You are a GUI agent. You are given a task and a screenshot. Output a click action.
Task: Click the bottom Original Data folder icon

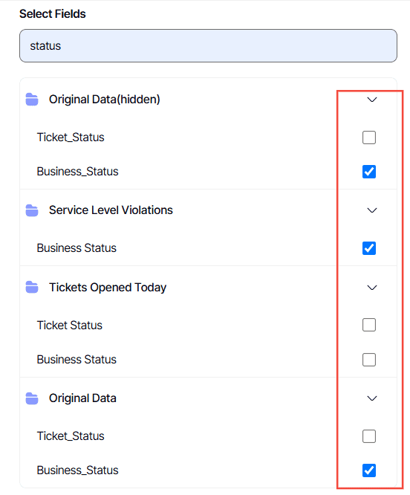[x=32, y=398]
